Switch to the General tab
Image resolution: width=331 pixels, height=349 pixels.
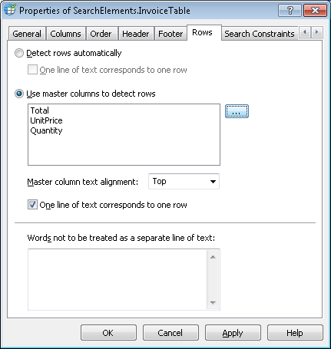point(27,34)
